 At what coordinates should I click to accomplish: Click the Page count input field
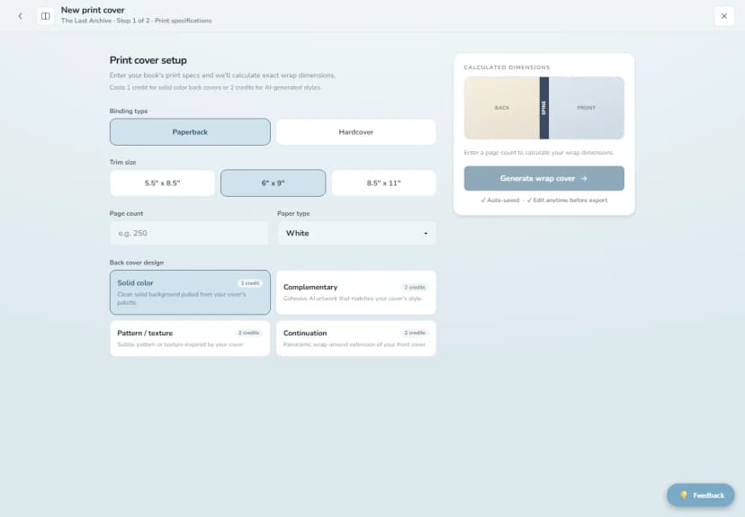pos(189,233)
